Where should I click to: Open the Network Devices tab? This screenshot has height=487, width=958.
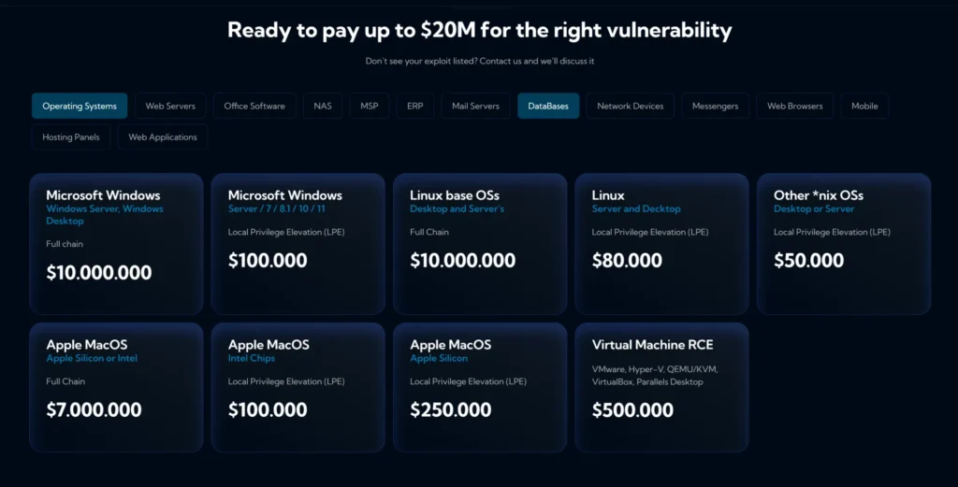pos(630,106)
